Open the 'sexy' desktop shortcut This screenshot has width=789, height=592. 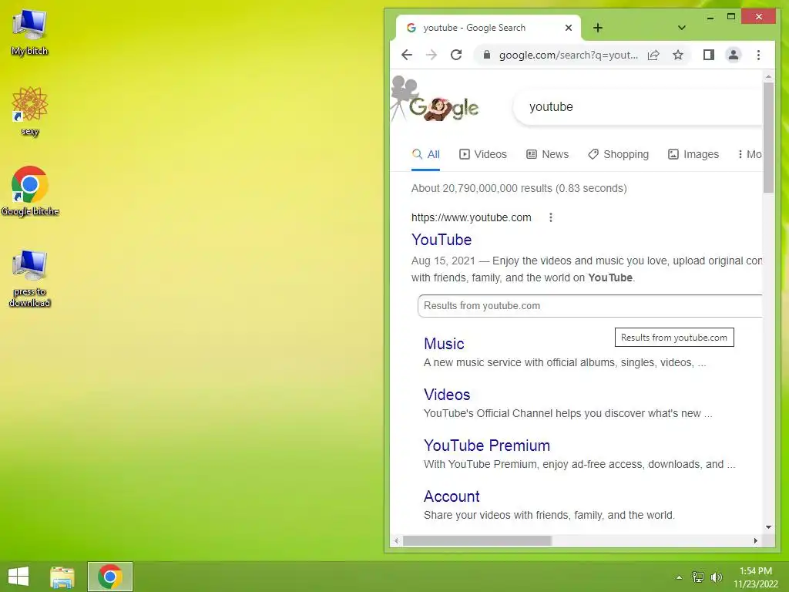click(30, 111)
